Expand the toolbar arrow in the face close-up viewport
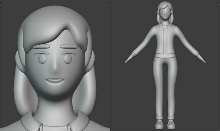This screenshot has height=131, width=220. click(x=1, y=4)
